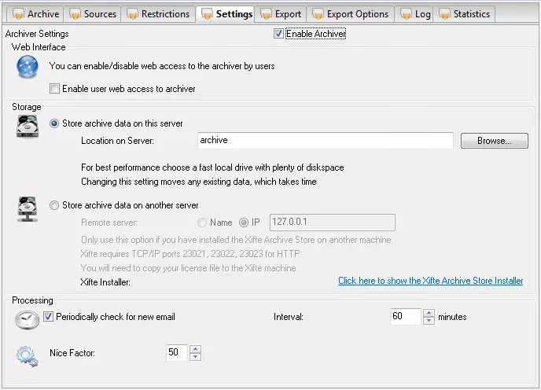Select Store archive data on another server
541x390 pixels.
pyautogui.click(x=54, y=205)
